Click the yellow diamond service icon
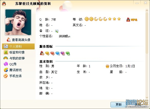Screen dimensions: 150x109 [47, 53]
